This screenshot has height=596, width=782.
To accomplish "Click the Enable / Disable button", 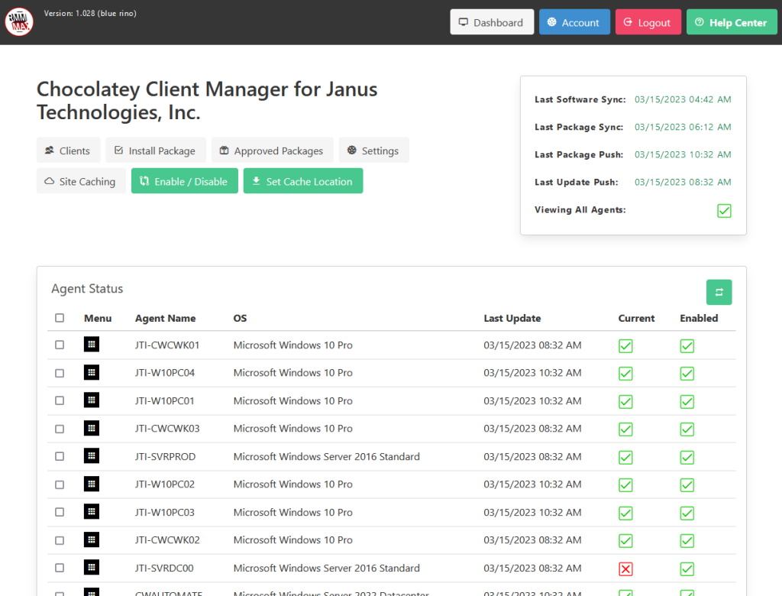I will [x=185, y=180].
